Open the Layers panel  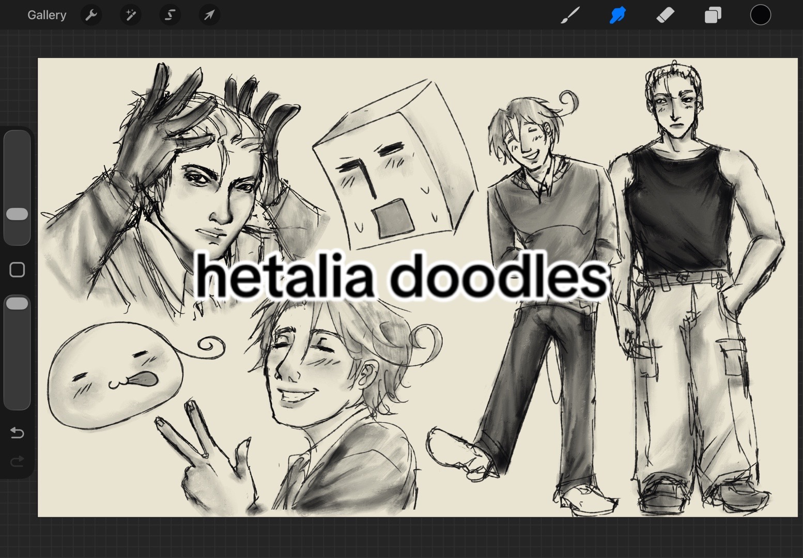(713, 15)
